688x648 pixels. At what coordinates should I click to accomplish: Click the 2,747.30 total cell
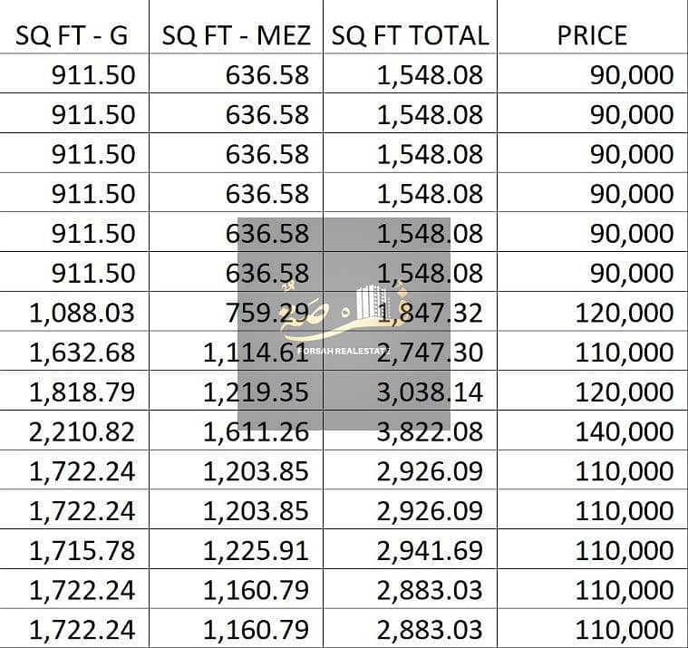pyautogui.click(x=410, y=351)
